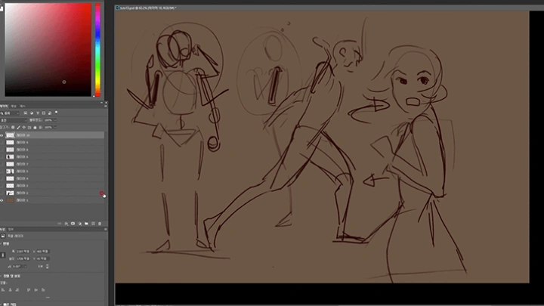Open the rotation angle dropdown in Properties
Screen dimensions: 544x306
(x=26, y=267)
